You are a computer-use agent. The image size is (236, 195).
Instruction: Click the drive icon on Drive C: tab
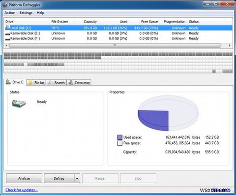(x=8, y=82)
